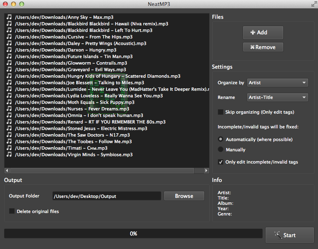This screenshot has height=249, width=318.
Task: Select the row Moth Equals – Sick Puppy.mp3
Action: coord(107,102)
